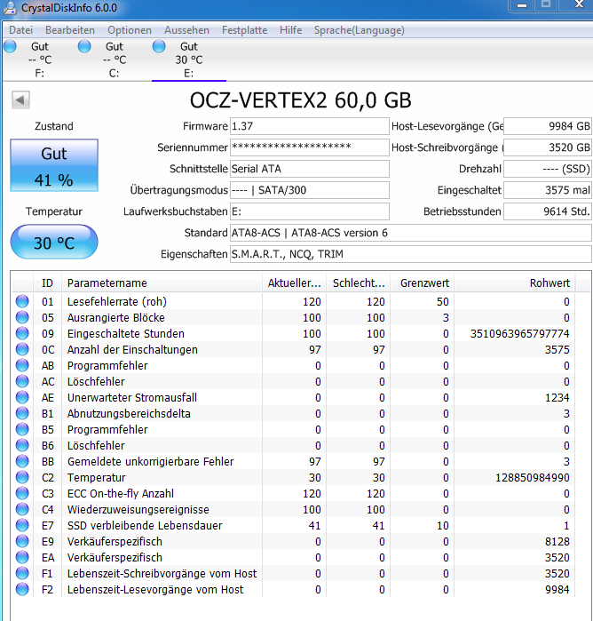Open the Bearbeiten menu
Image resolution: width=593 pixels, height=621 pixels.
point(70,30)
